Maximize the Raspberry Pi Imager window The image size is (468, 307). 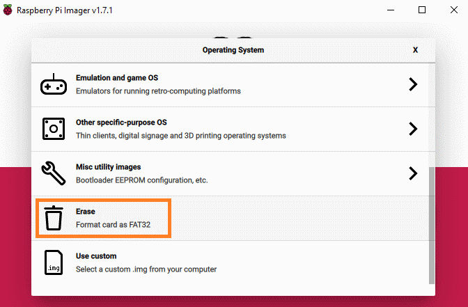point(422,10)
